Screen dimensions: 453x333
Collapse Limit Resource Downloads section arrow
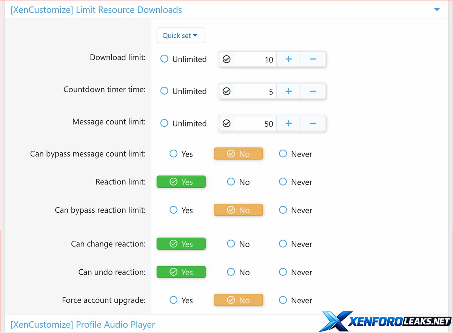click(437, 9)
